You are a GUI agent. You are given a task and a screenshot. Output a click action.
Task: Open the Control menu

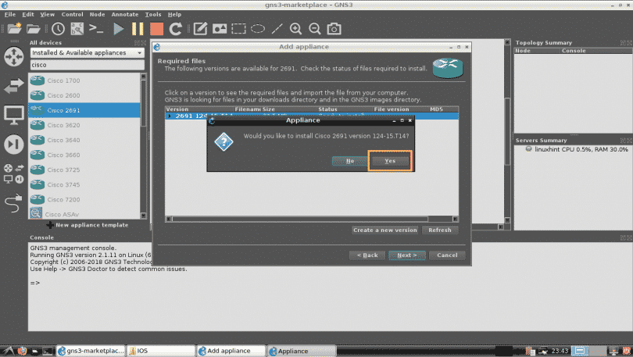72,14
